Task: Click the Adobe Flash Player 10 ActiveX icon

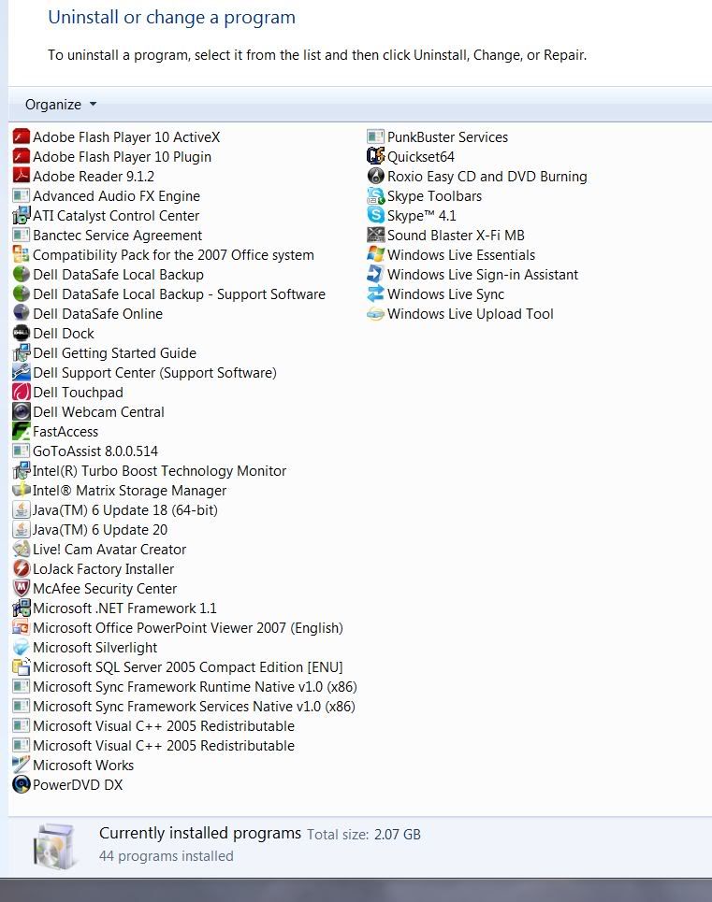Action: [x=22, y=136]
